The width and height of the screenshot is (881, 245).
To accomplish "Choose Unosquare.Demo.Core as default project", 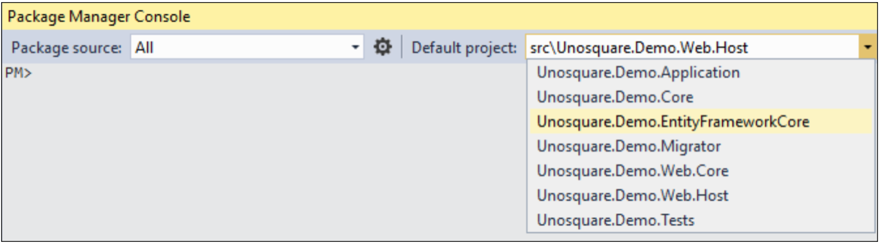I will (615, 97).
